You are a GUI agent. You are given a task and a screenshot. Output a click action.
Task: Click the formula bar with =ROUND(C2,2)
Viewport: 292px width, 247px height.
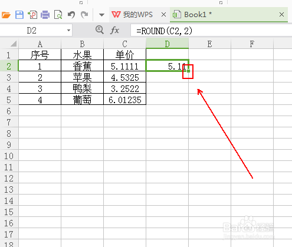tap(211, 31)
